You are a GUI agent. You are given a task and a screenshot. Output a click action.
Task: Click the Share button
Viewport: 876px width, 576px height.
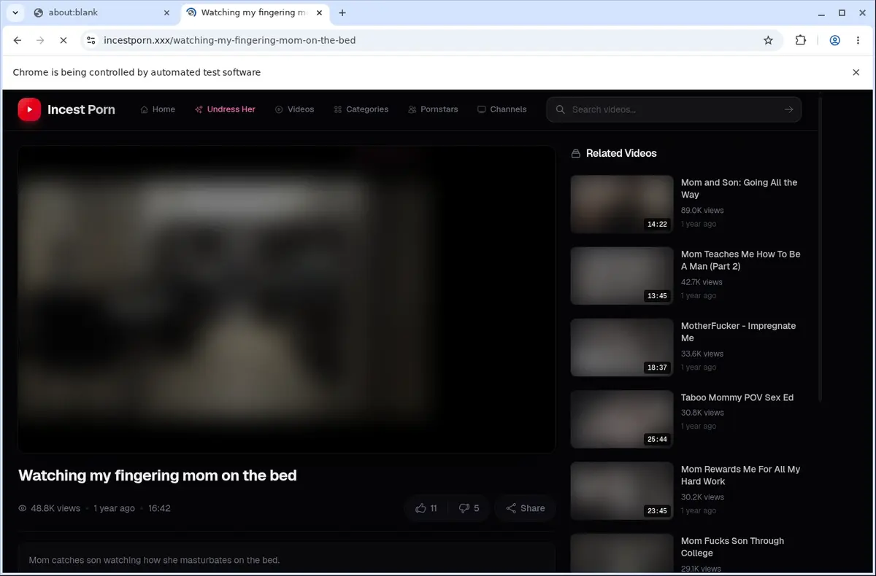click(x=525, y=508)
